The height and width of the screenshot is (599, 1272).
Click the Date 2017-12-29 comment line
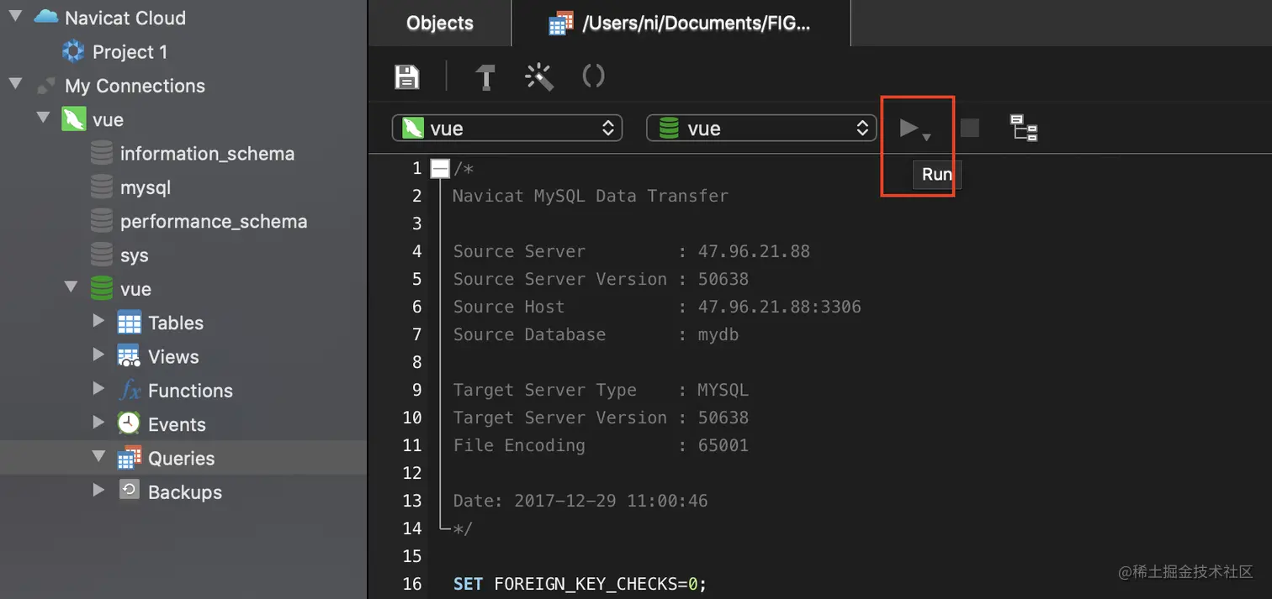pyautogui.click(x=580, y=501)
